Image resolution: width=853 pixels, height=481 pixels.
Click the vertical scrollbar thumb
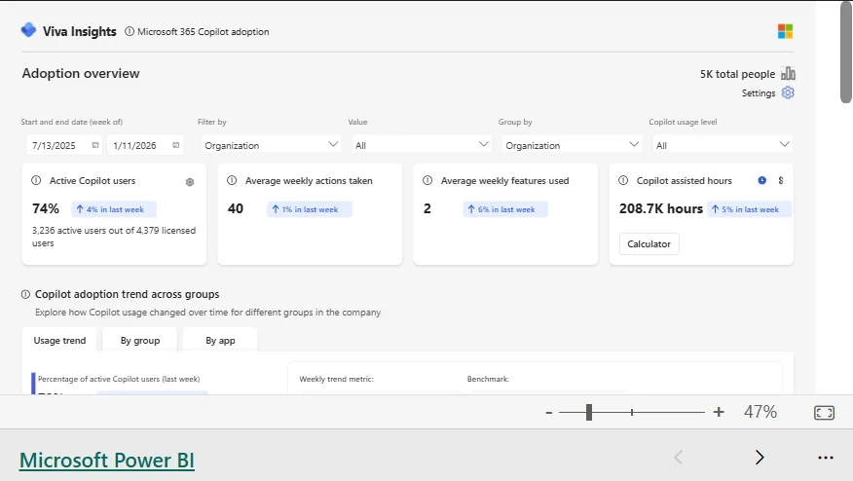tap(845, 52)
